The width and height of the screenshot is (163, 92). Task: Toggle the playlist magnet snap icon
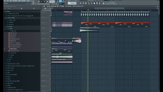[x=44, y=6]
